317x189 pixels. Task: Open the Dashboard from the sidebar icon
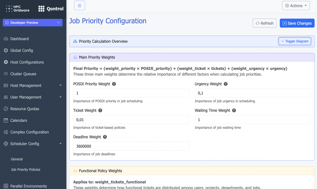tap(6, 39)
